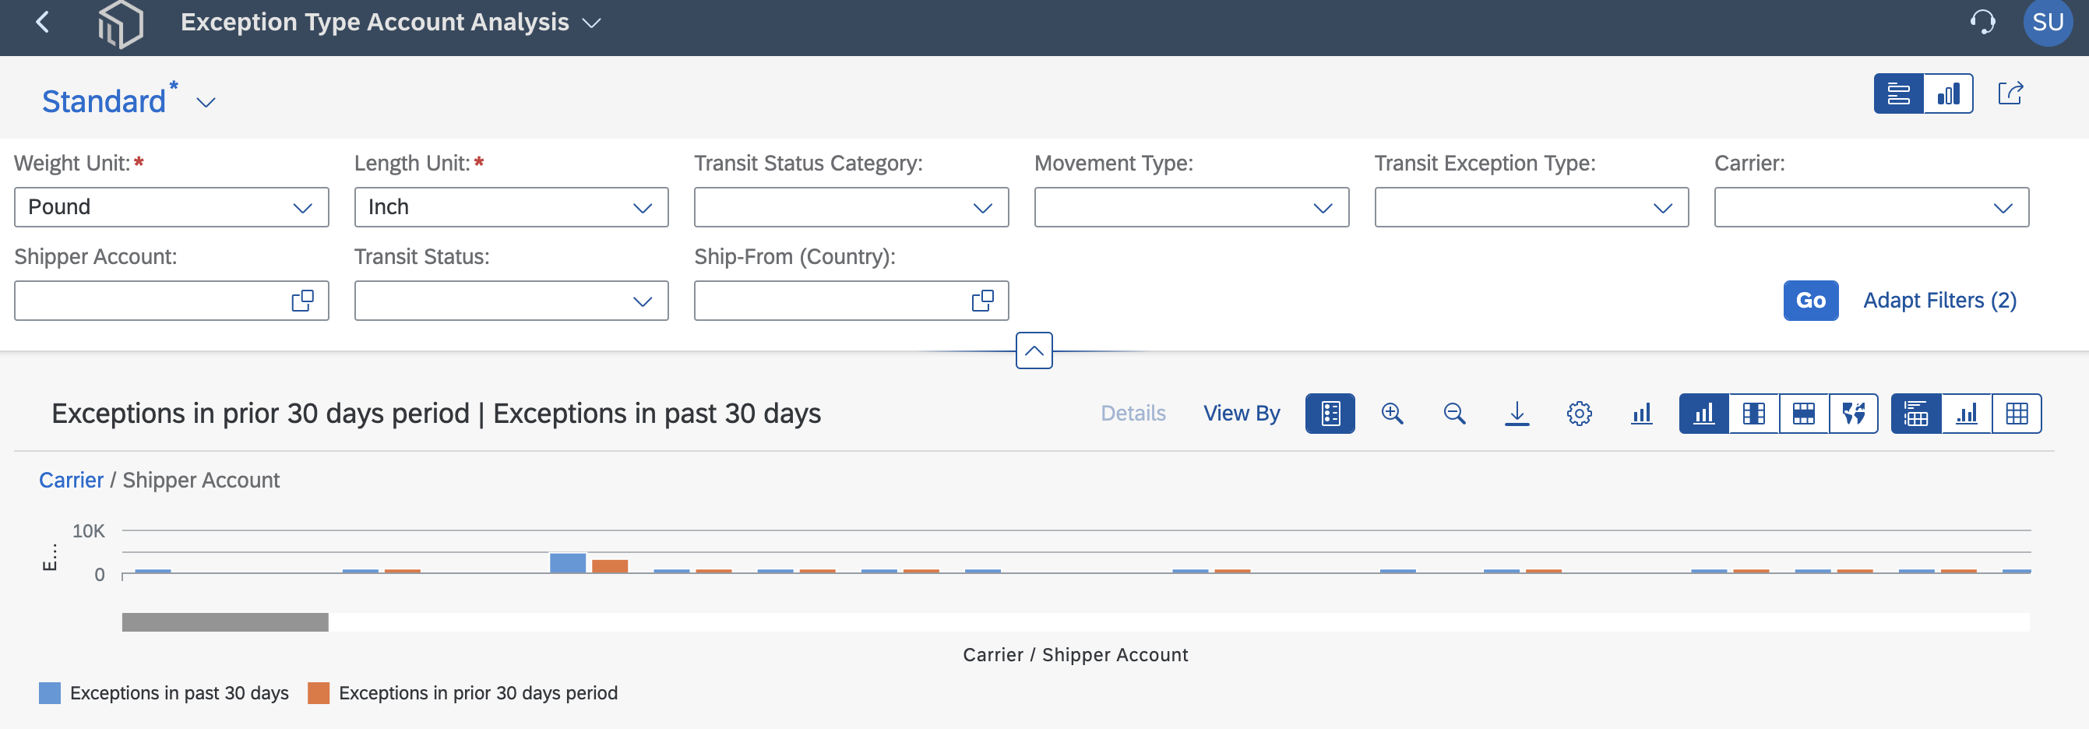Select geo map display mode
The width and height of the screenshot is (2089, 729).
1854,414
